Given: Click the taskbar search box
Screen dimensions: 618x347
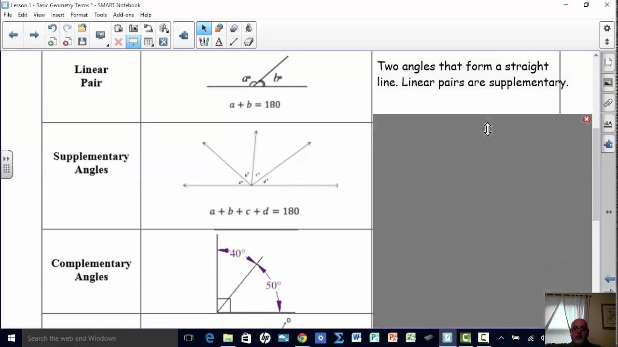Looking at the screenshot, I should [100, 338].
